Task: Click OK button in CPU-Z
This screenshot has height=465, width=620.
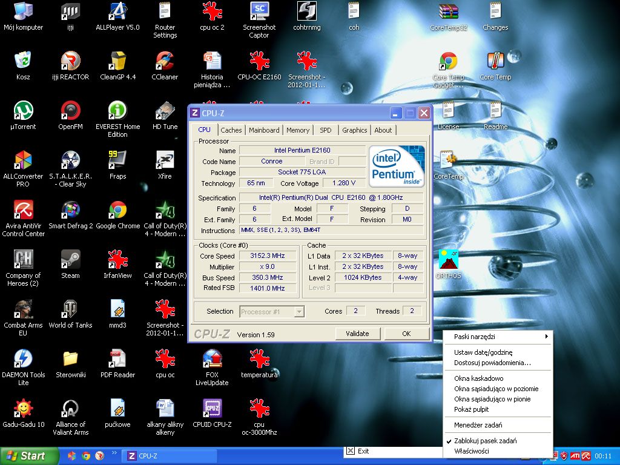Action: coord(406,334)
